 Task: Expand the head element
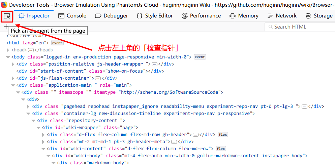click(8, 50)
